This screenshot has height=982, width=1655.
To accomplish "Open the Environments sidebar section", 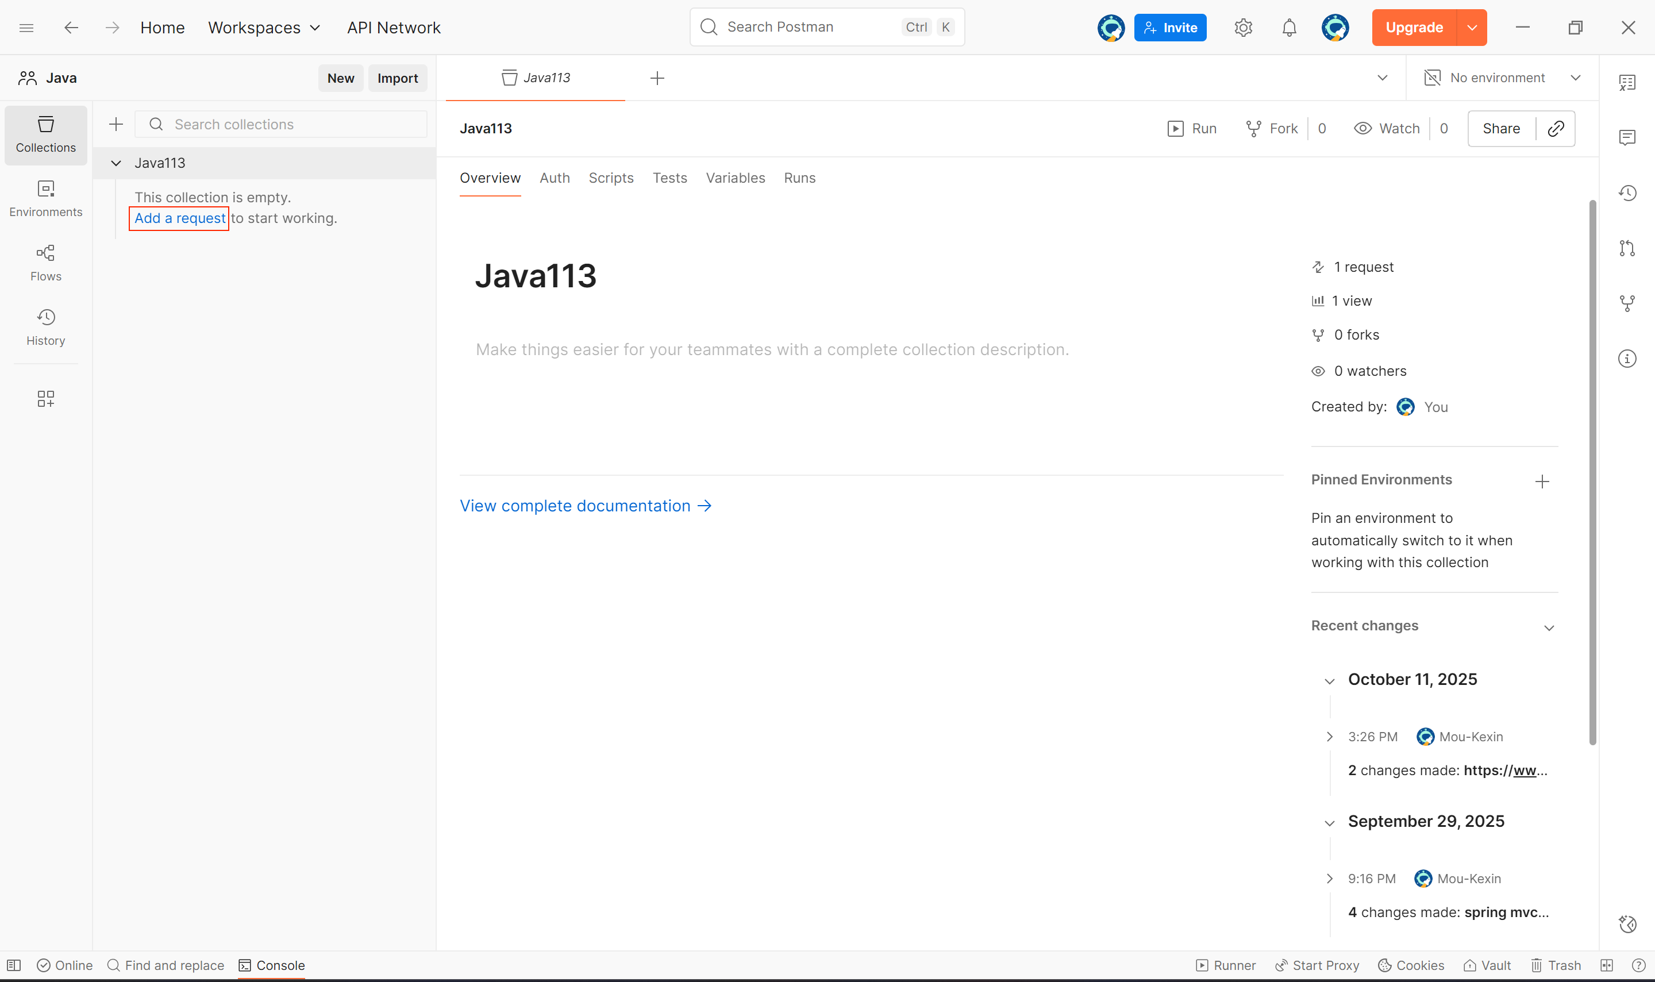I will pos(45,198).
